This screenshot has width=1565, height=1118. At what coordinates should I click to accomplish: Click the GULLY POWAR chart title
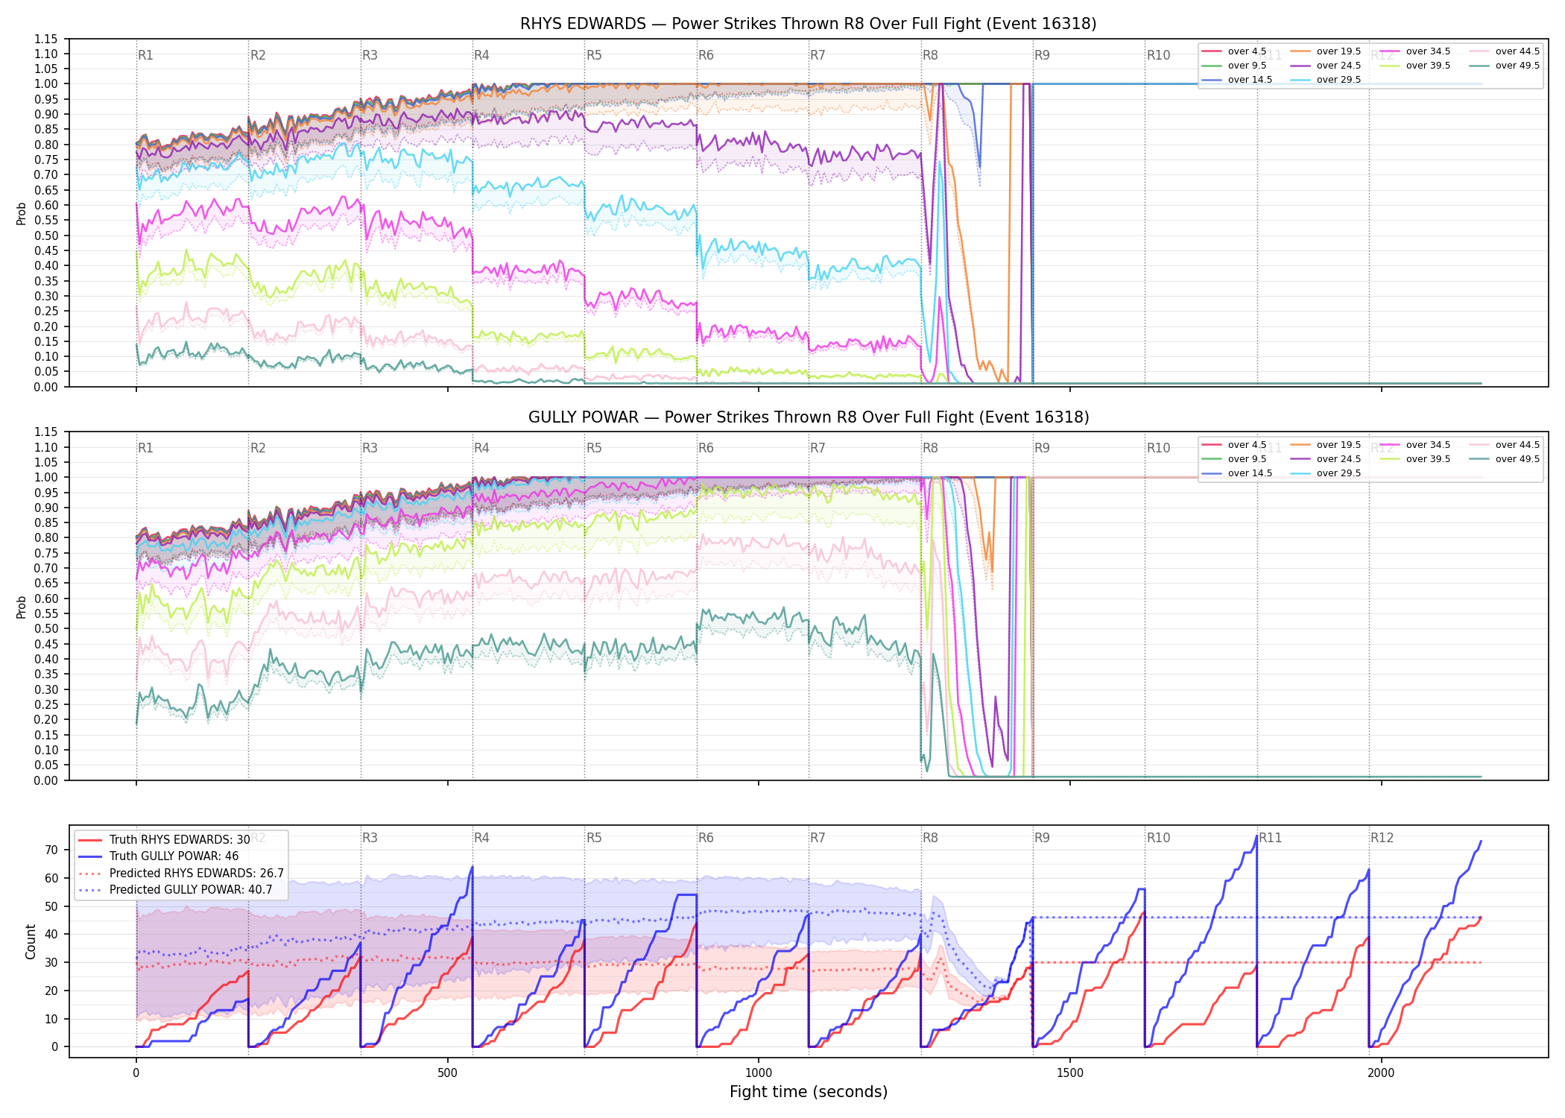pyautogui.click(x=809, y=417)
